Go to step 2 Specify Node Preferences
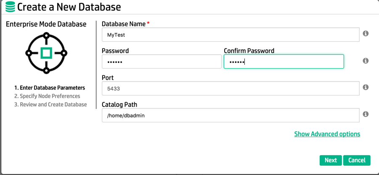 (47, 96)
